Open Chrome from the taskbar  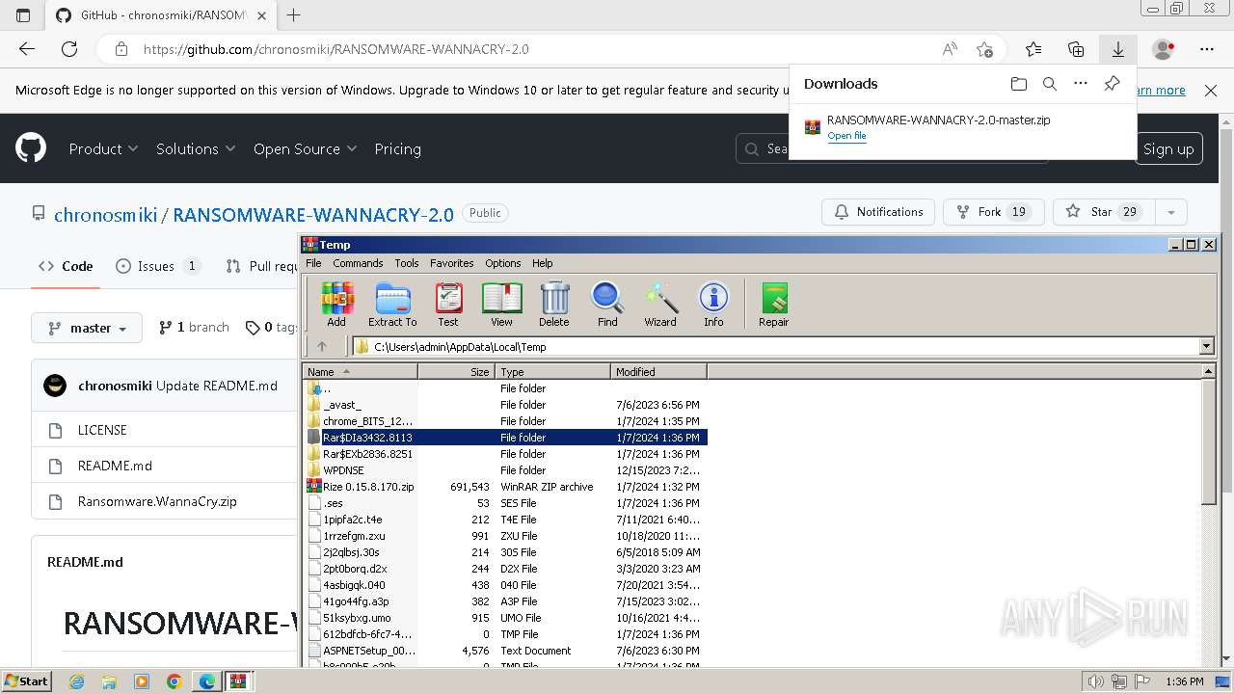(x=174, y=681)
